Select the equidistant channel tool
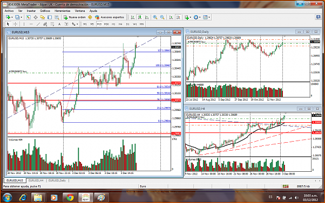 (x=45, y=24)
